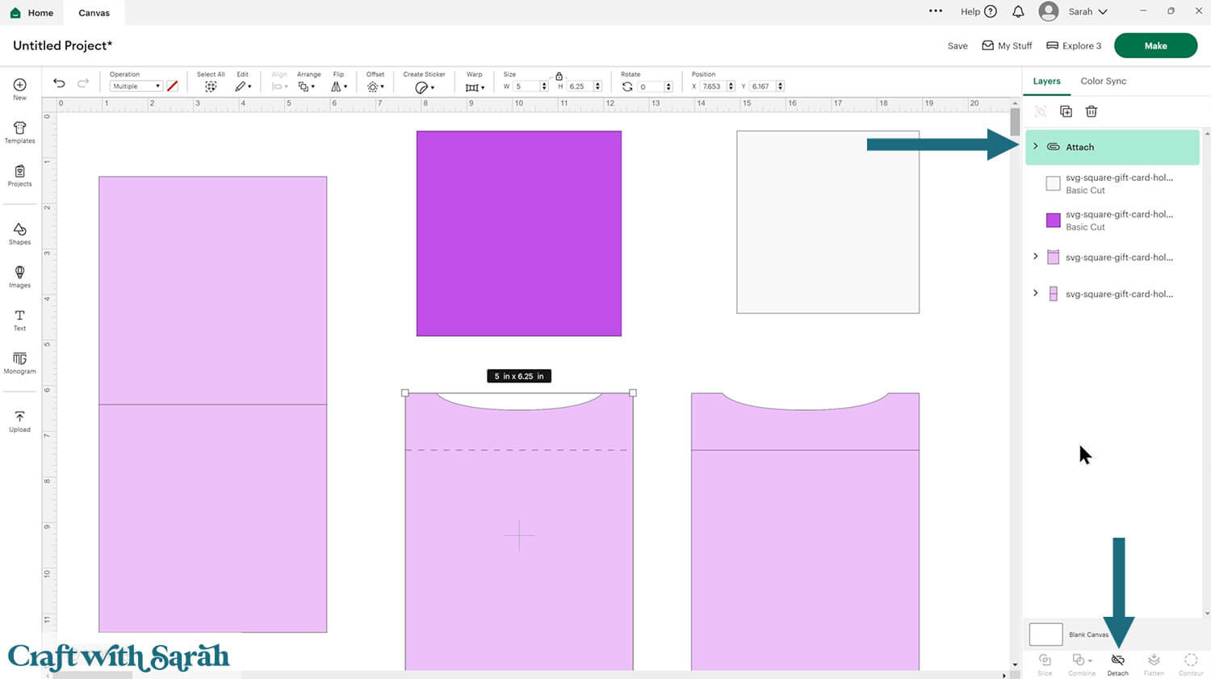Delete selected layer with trash icon
Image resolution: width=1211 pixels, height=679 pixels.
click(x=1091, y=111)
